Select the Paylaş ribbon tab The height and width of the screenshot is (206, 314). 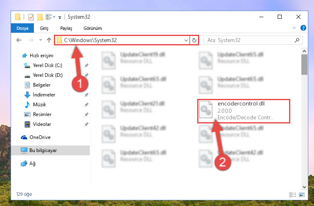[x=66, y=28]
